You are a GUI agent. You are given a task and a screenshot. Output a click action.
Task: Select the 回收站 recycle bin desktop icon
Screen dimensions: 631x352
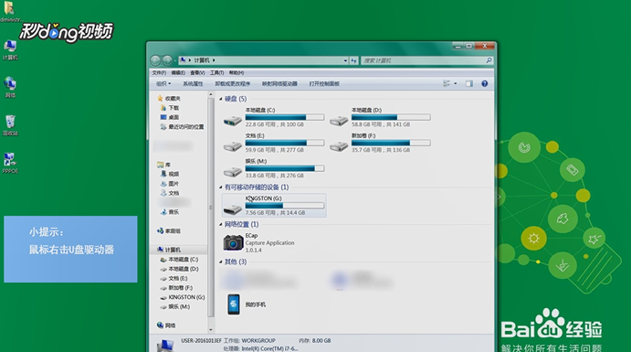pos(10,125)
